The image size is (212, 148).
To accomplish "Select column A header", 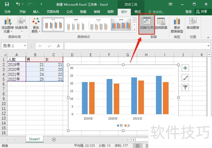I will (16, 55).
